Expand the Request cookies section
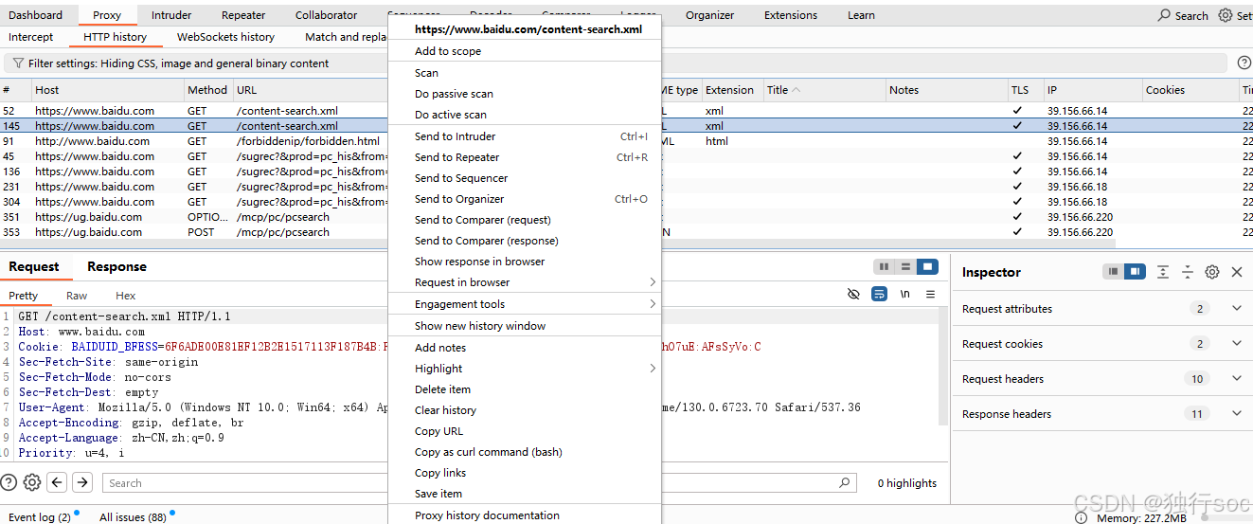 [1236, 343]
